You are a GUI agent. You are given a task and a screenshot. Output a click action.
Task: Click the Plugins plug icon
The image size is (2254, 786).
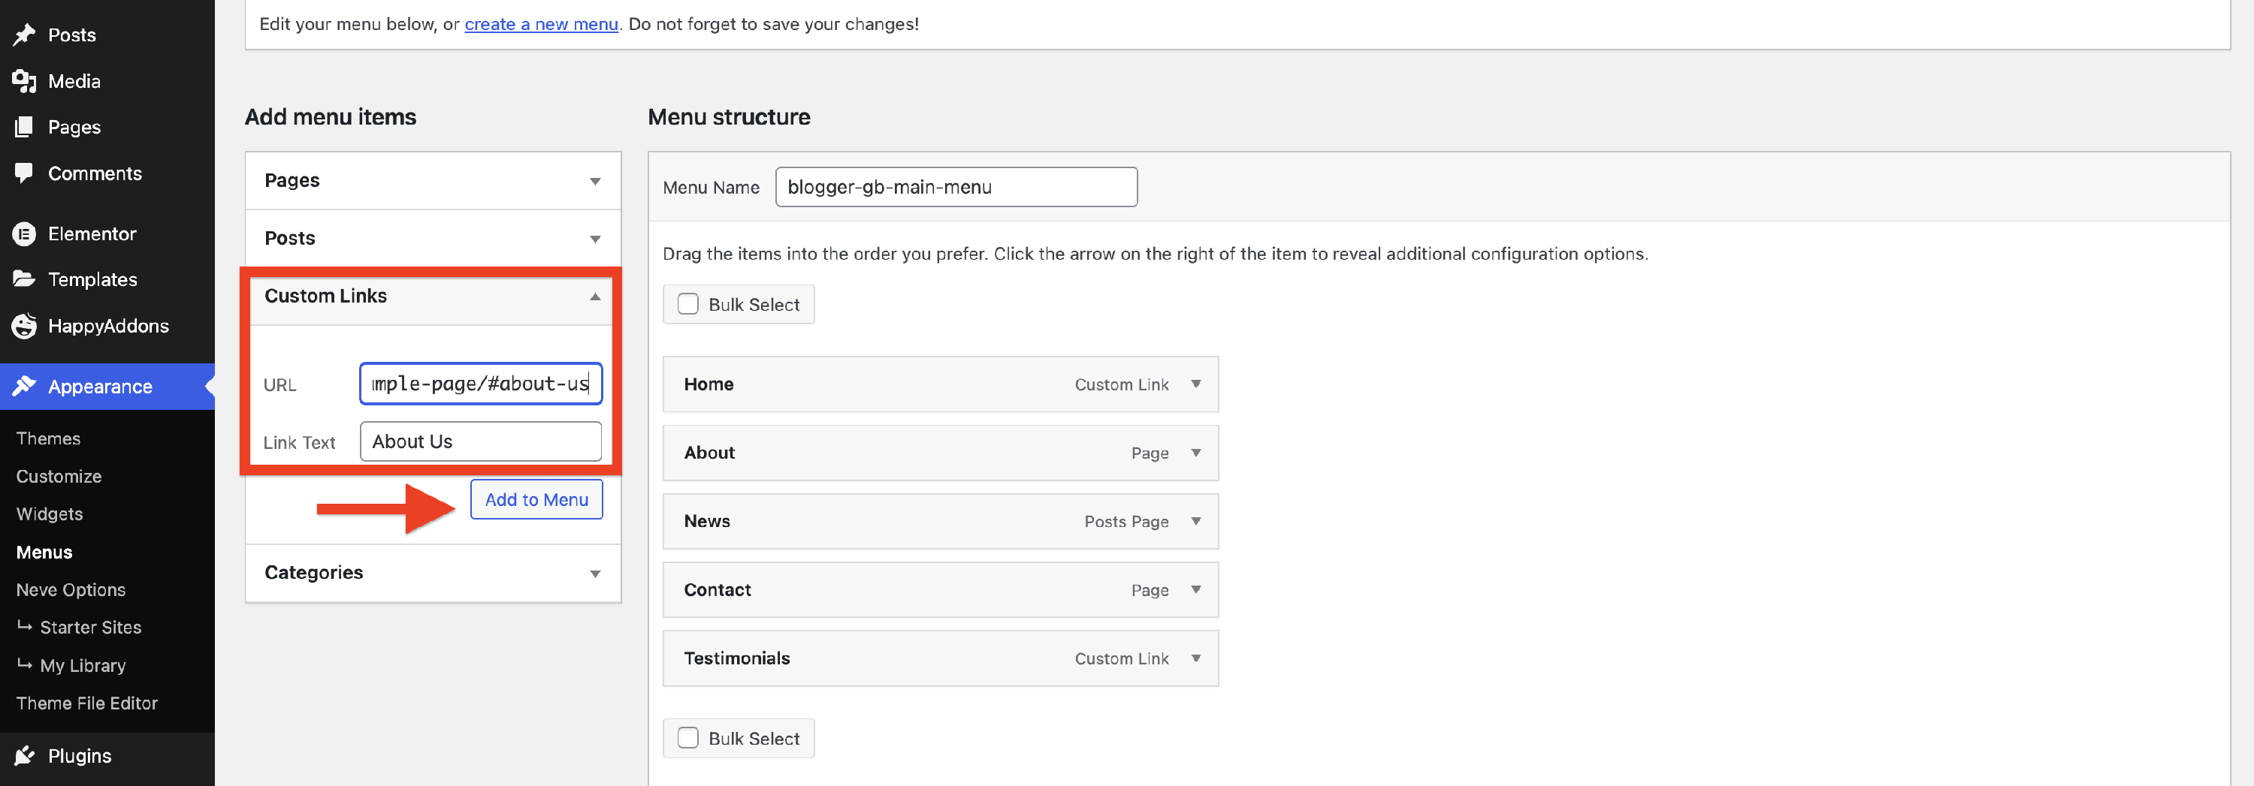pos(25,755)
